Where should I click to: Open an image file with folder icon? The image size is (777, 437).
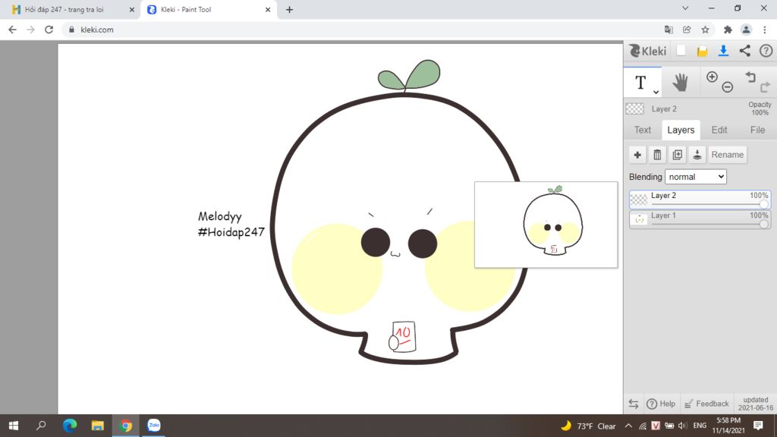[x=702, y=51]
